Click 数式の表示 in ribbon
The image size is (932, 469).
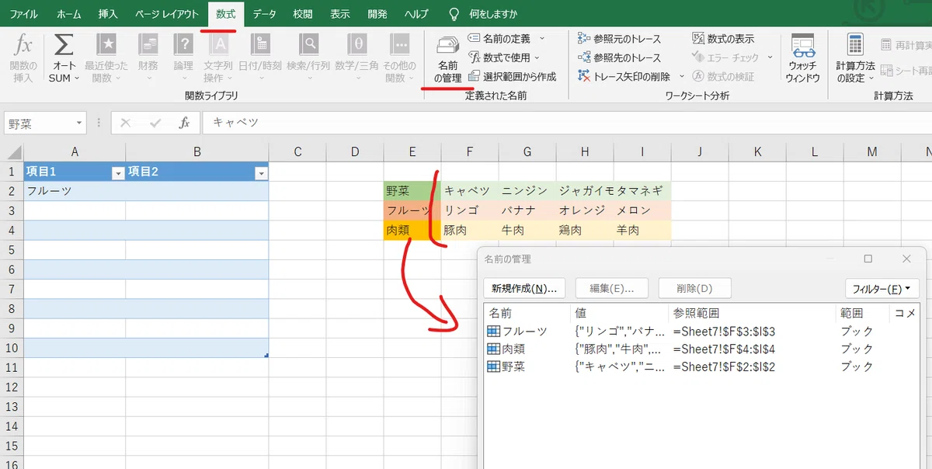pyautogui.click(x=722, y=38)
